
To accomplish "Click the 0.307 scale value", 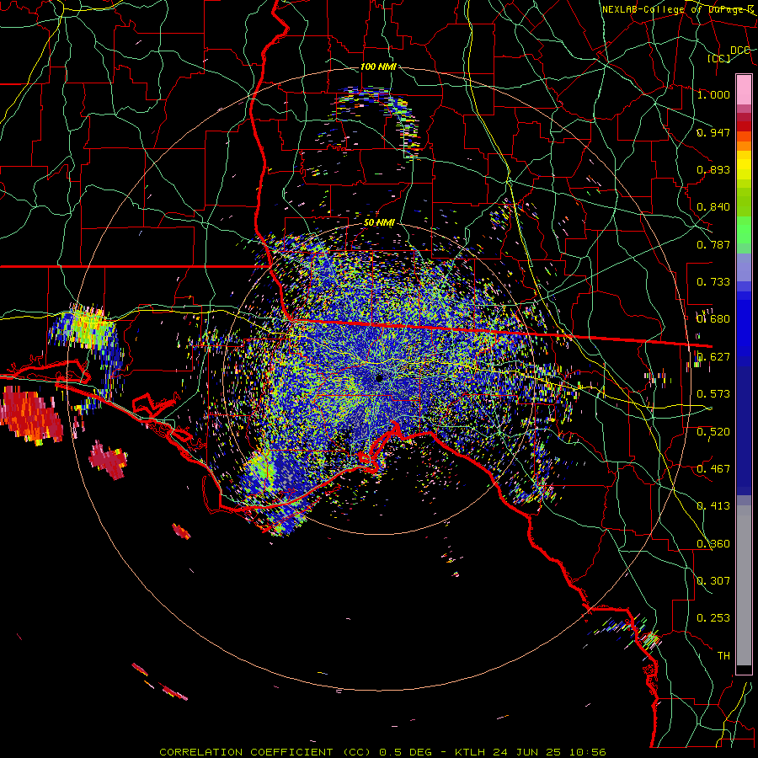I will (713, 581).
